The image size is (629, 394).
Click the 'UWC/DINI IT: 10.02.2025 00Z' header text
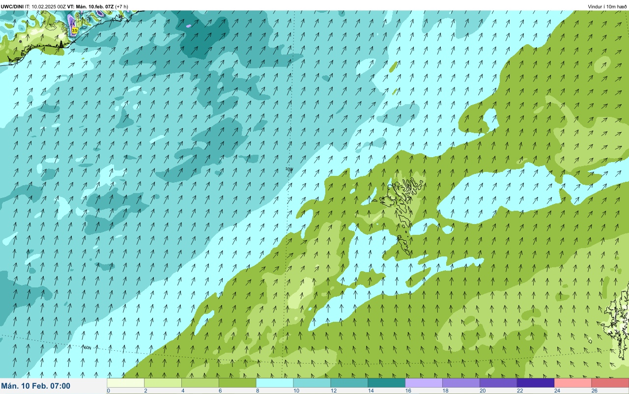[x=32, y=6]
